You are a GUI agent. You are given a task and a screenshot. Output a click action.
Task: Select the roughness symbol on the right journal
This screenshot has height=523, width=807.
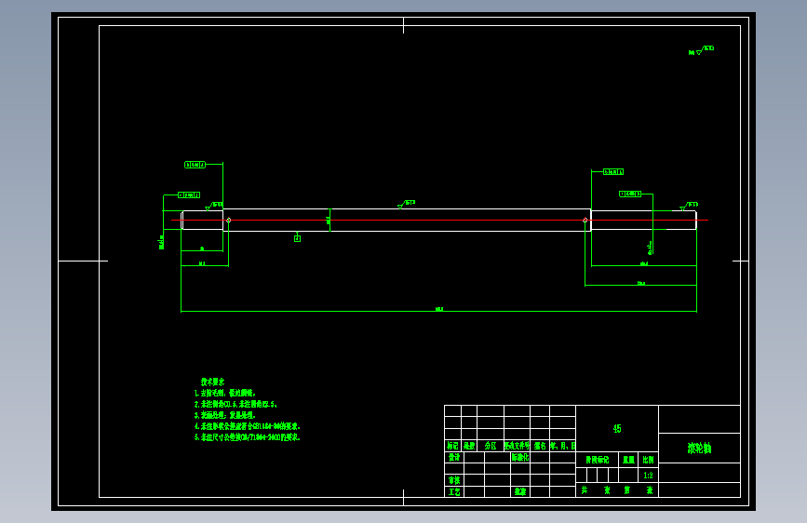pyautogui.click(x=689, y=207)
